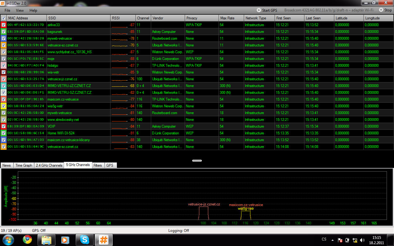394x246 pixels.
Task: Switch to the 2.4 GHz Channels tab
Action: coord(49,165)
